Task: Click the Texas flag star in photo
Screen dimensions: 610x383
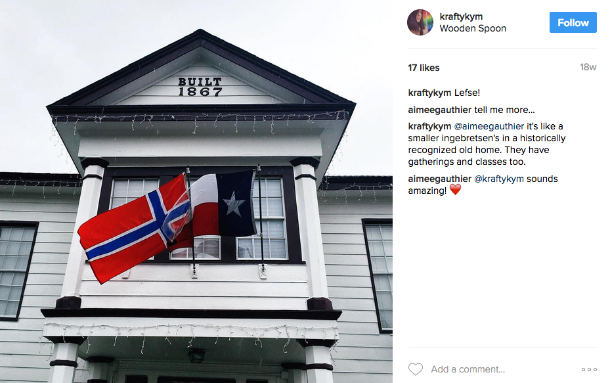Action: (x=233, y=204)
